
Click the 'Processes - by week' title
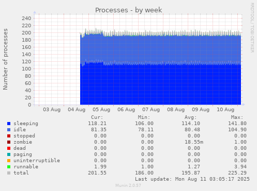pyautogui.click(x=129, y=10)
